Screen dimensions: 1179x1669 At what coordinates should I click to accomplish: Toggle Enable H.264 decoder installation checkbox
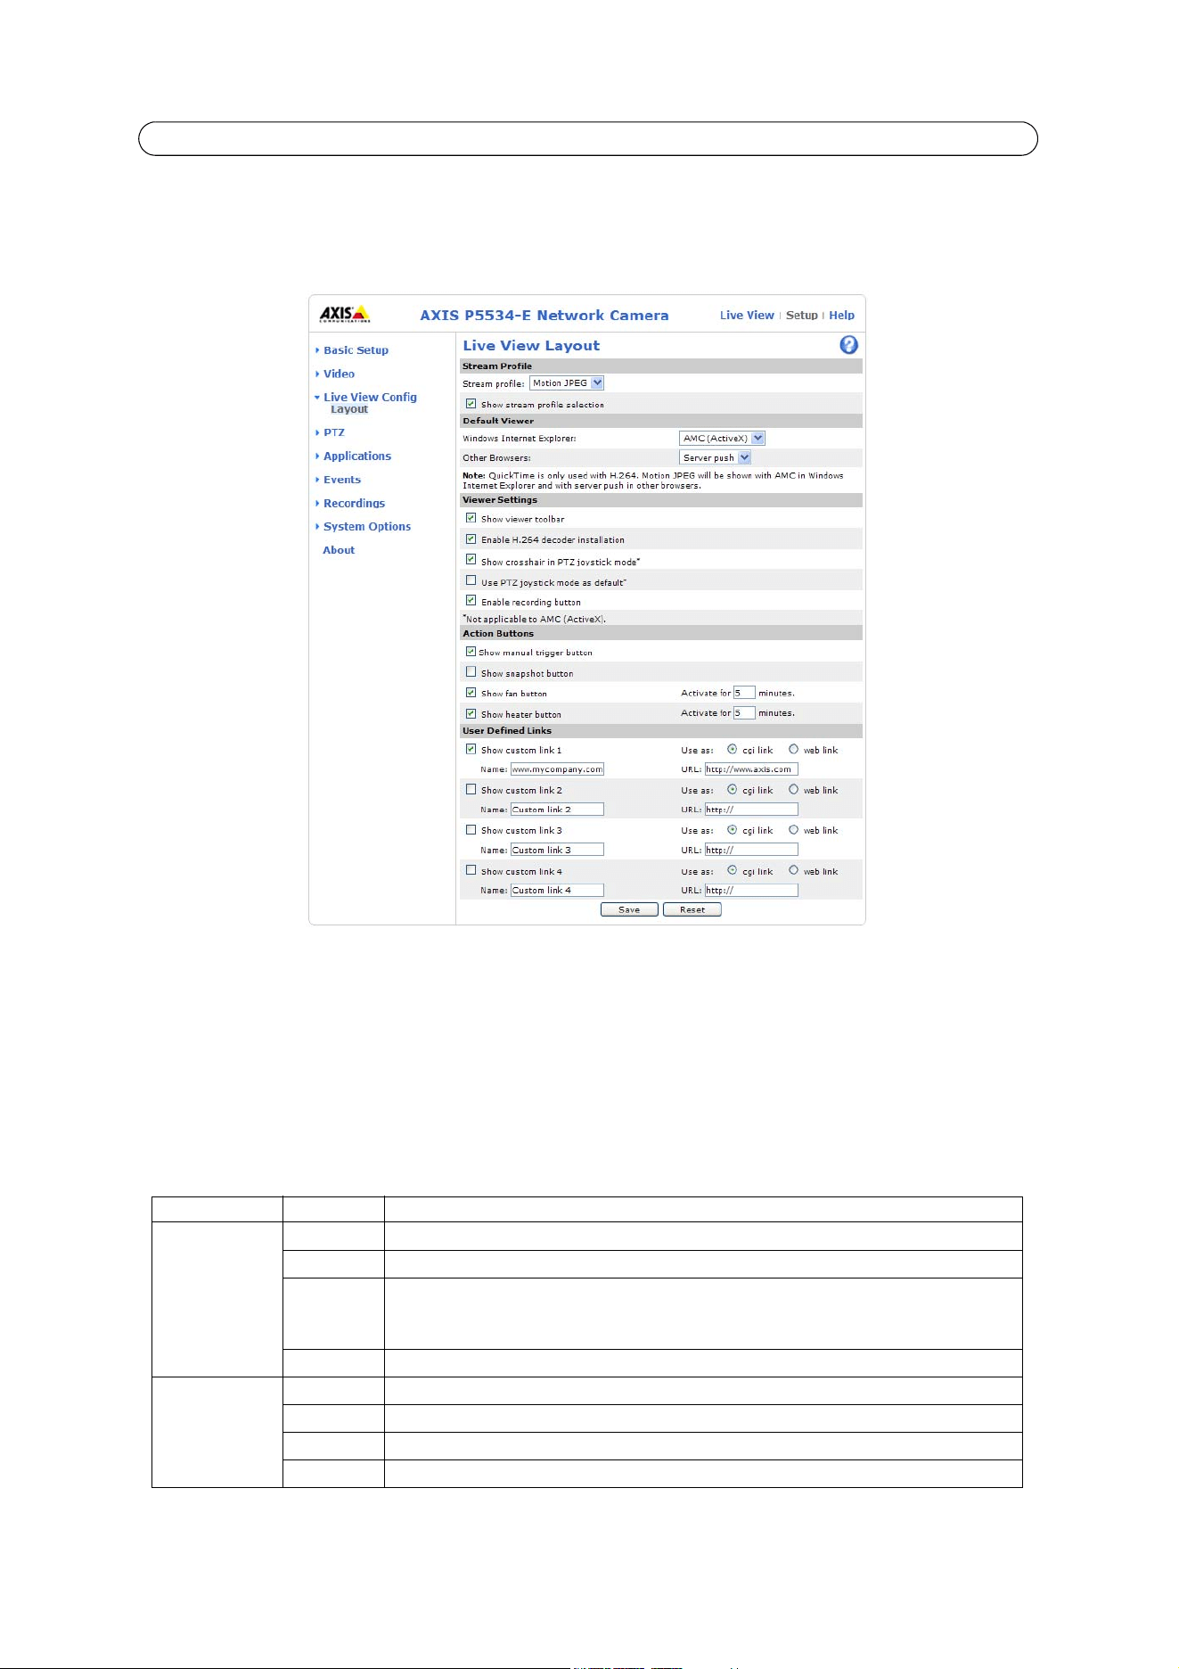point(471,539)
